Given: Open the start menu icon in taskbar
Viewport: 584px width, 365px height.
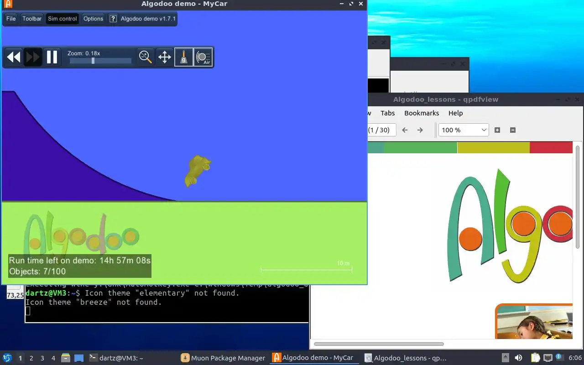Looking at the screenshot, I should pyautogui.click(x=7, y=358).
